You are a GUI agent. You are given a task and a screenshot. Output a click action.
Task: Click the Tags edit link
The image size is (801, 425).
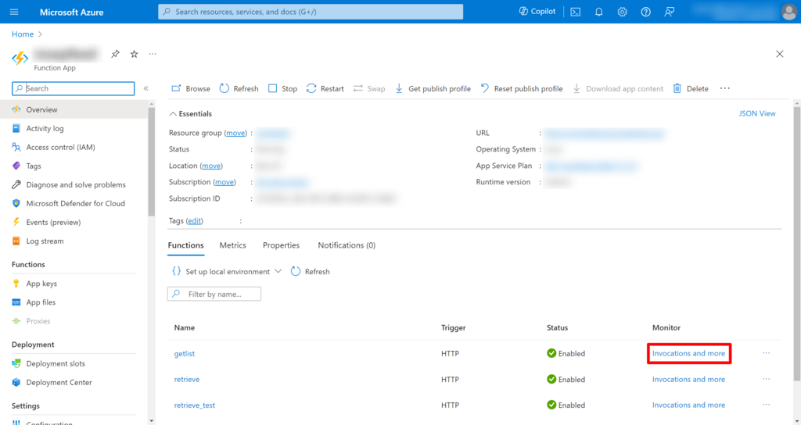coord(194,220)
